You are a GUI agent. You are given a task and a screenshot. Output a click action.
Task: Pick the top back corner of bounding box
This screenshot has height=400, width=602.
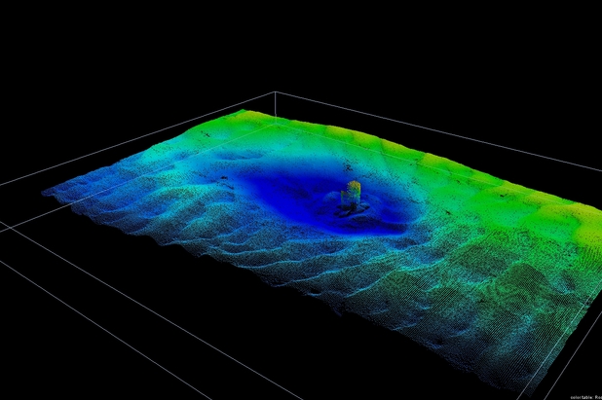tap(277, 92)
